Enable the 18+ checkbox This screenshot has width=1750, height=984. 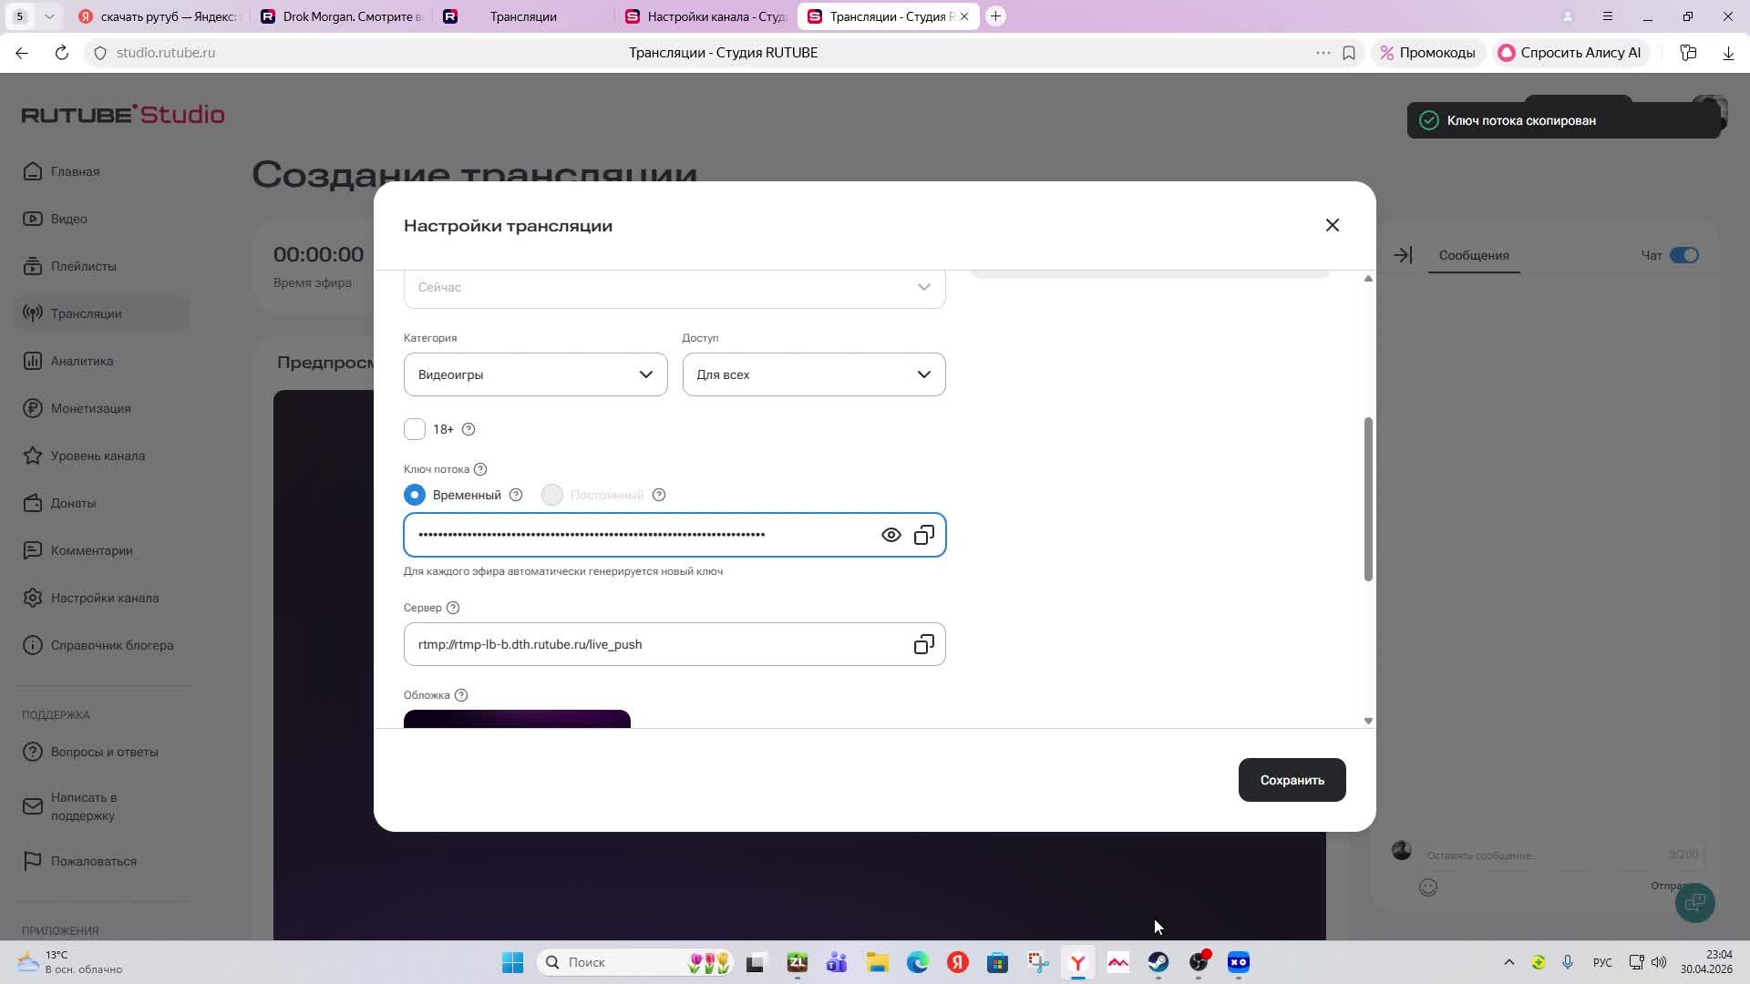(415, 429)
